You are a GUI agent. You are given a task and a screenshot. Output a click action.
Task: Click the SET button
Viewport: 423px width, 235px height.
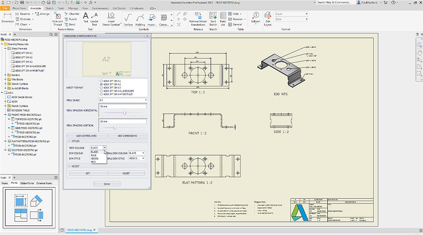pos(88,173)
